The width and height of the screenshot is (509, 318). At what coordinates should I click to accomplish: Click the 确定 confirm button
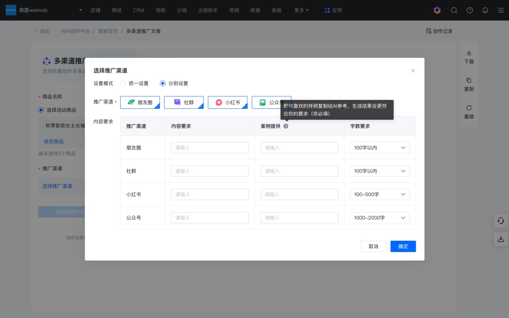coord(403,246)
